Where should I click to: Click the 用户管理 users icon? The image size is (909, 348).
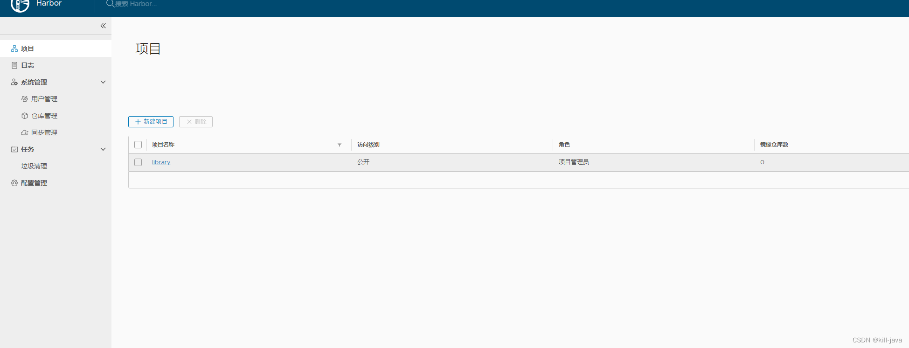pos(25,99)
